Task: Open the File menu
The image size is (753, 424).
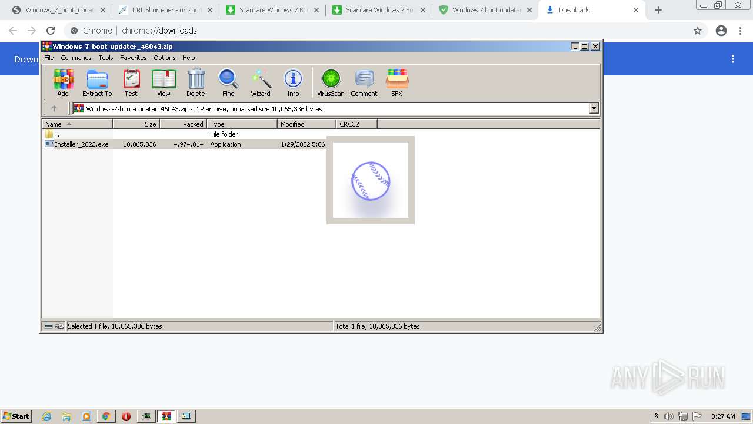Action: click(x=49, y=58)
